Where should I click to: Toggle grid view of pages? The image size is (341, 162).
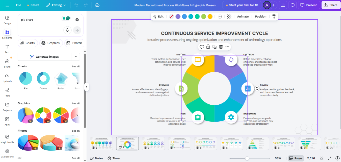tap(322, 158)
